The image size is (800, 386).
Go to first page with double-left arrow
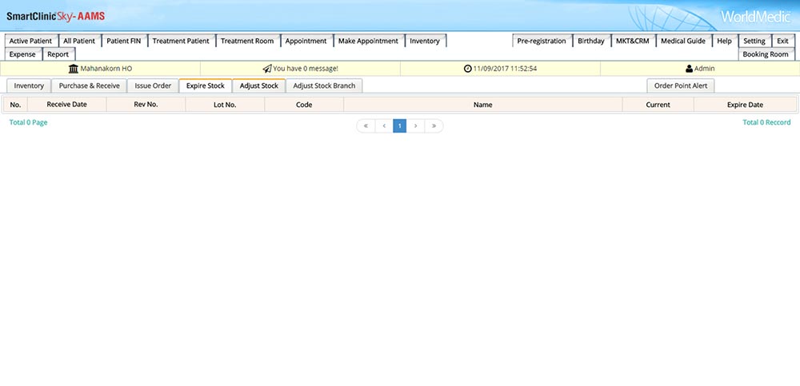[x=366, y=125]
